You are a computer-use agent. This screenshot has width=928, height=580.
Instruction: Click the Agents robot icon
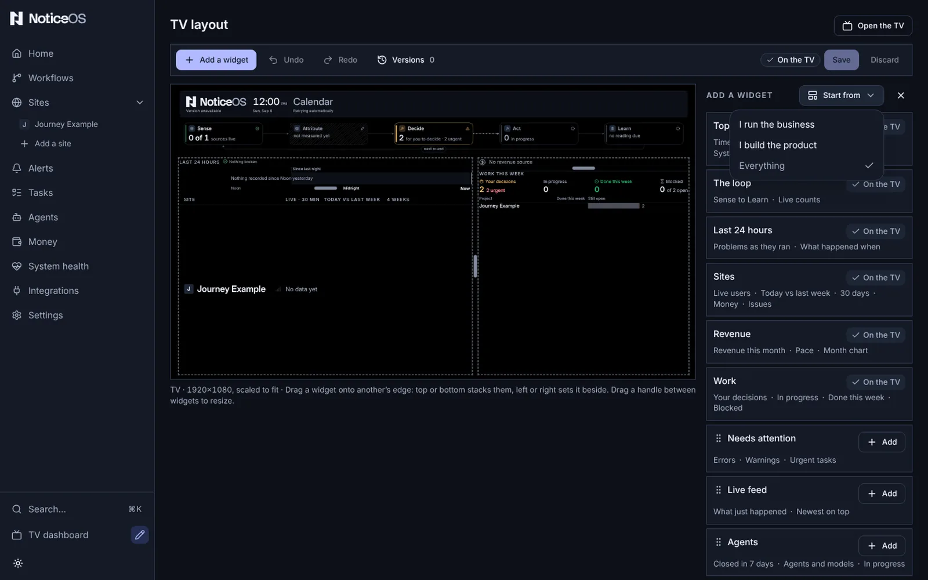17,217
